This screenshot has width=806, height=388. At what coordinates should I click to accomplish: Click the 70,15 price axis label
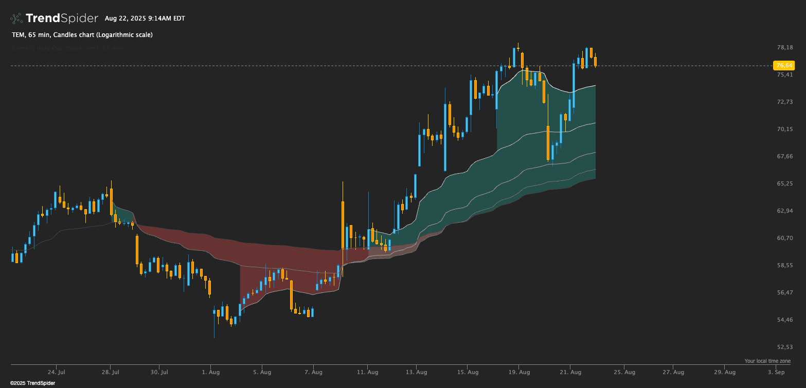pyautogui.click(x=784, y=129)
